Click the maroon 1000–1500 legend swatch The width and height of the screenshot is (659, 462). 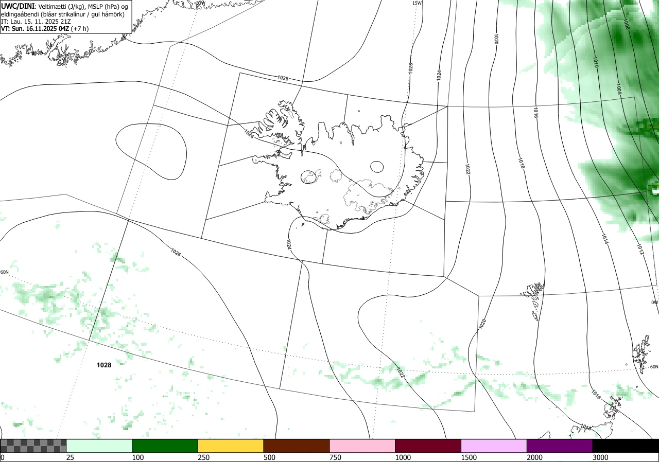click(428, 446)
